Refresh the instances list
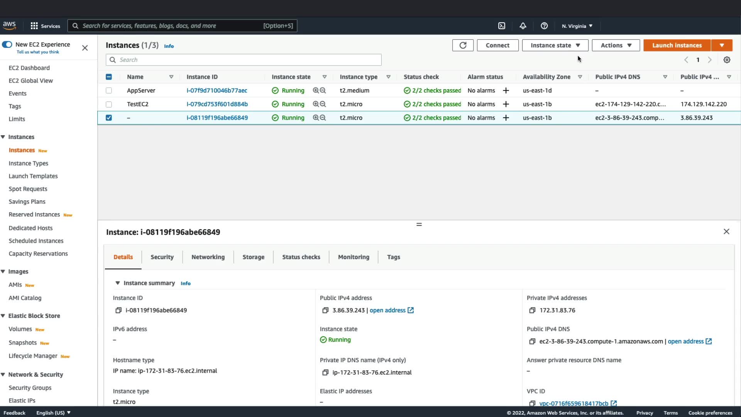Viewport: 741px width, 417px height. tap(463, 45)
